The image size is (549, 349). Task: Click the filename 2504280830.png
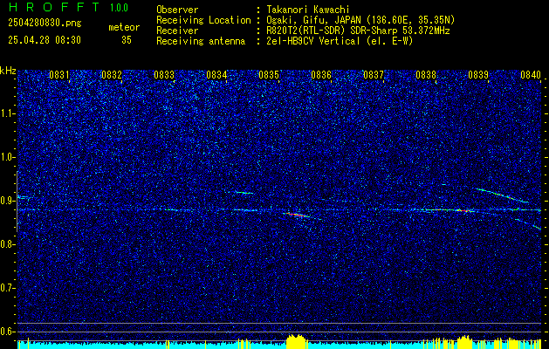pos(45,24)
